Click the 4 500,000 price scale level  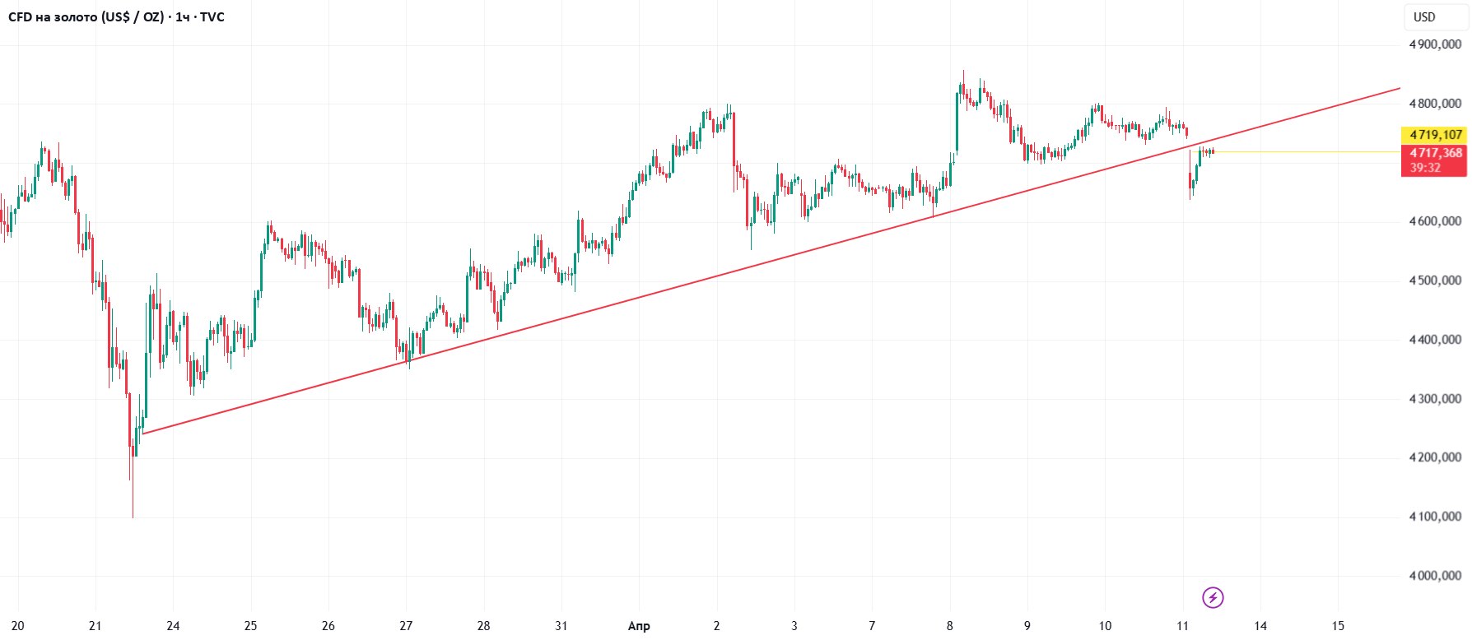coord(1435,281)
